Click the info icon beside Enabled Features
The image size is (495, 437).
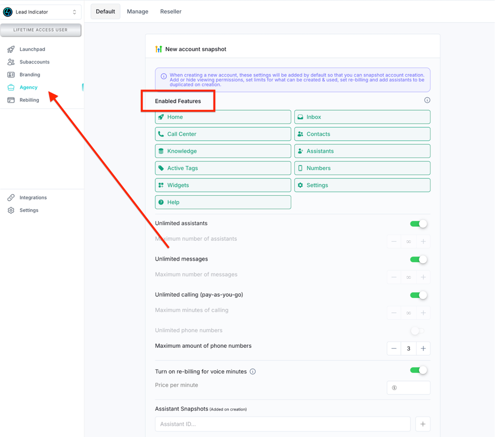pos(427,100)
